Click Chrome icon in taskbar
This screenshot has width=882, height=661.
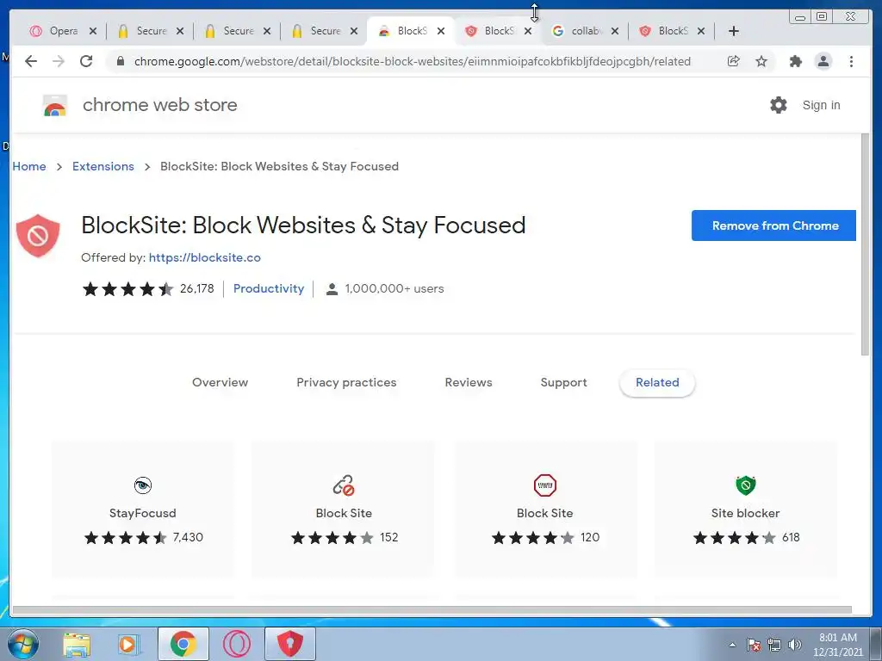pyautogui.click(x=183, y=644)
